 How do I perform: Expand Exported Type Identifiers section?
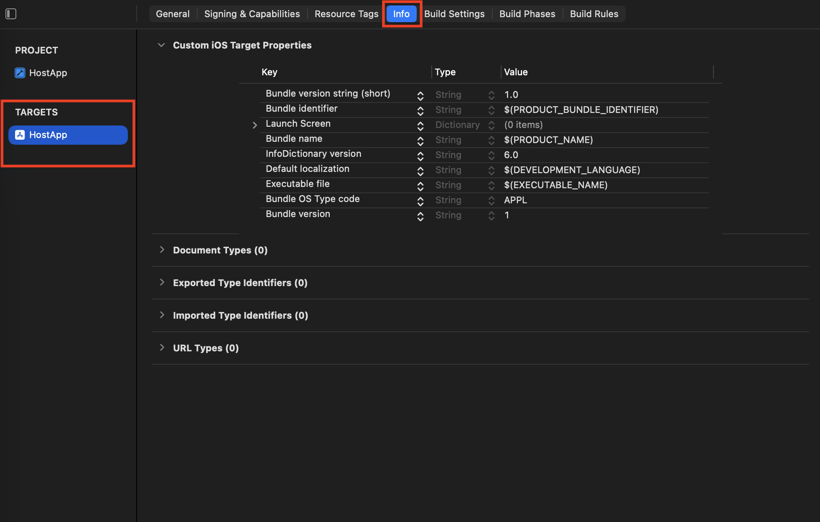[162, 282]
